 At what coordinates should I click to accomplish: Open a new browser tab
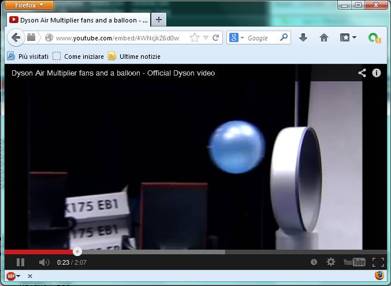click(x=159, y=20)
